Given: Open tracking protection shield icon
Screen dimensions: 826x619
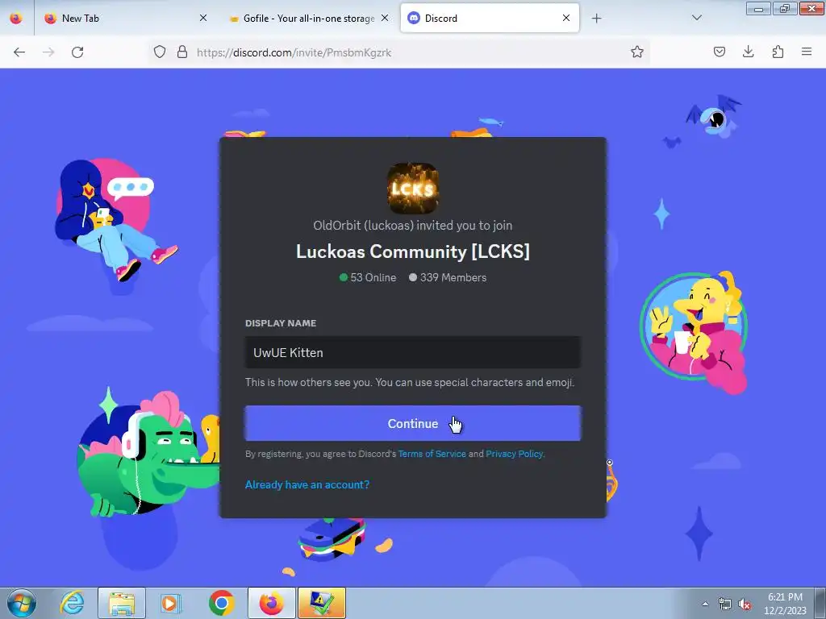Looking at the screenshot, I should click(x=160, y=52).
